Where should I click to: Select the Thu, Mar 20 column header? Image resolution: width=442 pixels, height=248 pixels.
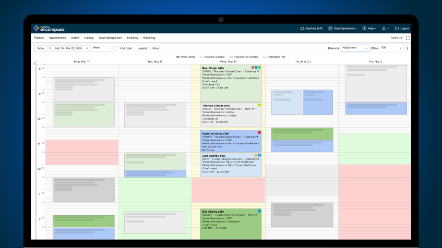click(x=303, y=61)
